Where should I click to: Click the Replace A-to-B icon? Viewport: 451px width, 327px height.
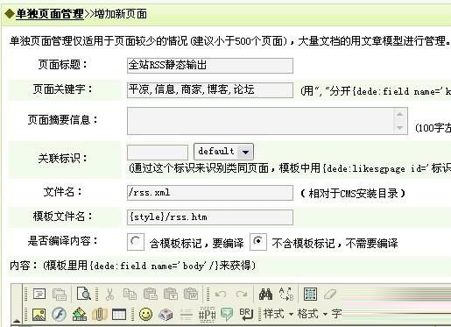286,294
